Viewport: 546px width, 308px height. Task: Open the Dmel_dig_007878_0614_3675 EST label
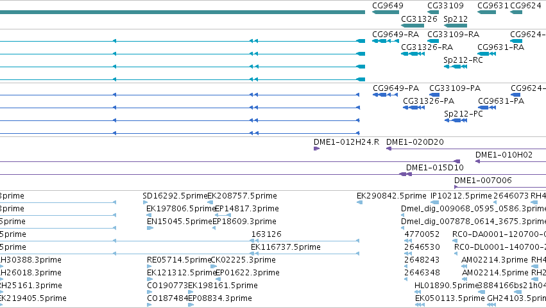point(473,222)
